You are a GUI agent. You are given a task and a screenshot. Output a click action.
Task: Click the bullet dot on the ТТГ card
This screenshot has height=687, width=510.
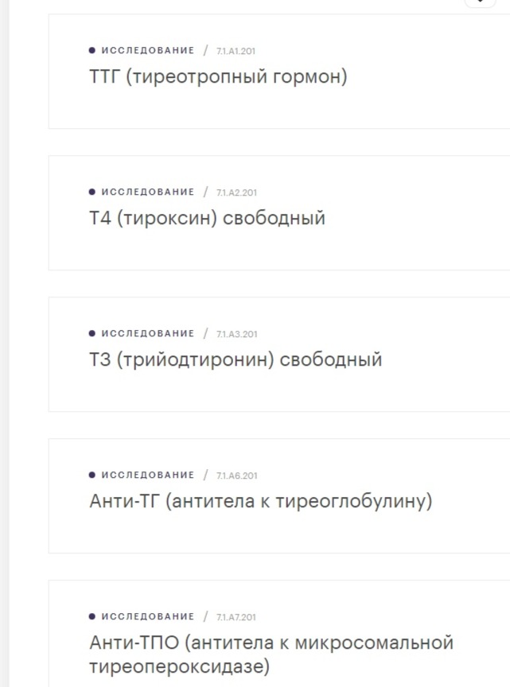tap(92, 50)
